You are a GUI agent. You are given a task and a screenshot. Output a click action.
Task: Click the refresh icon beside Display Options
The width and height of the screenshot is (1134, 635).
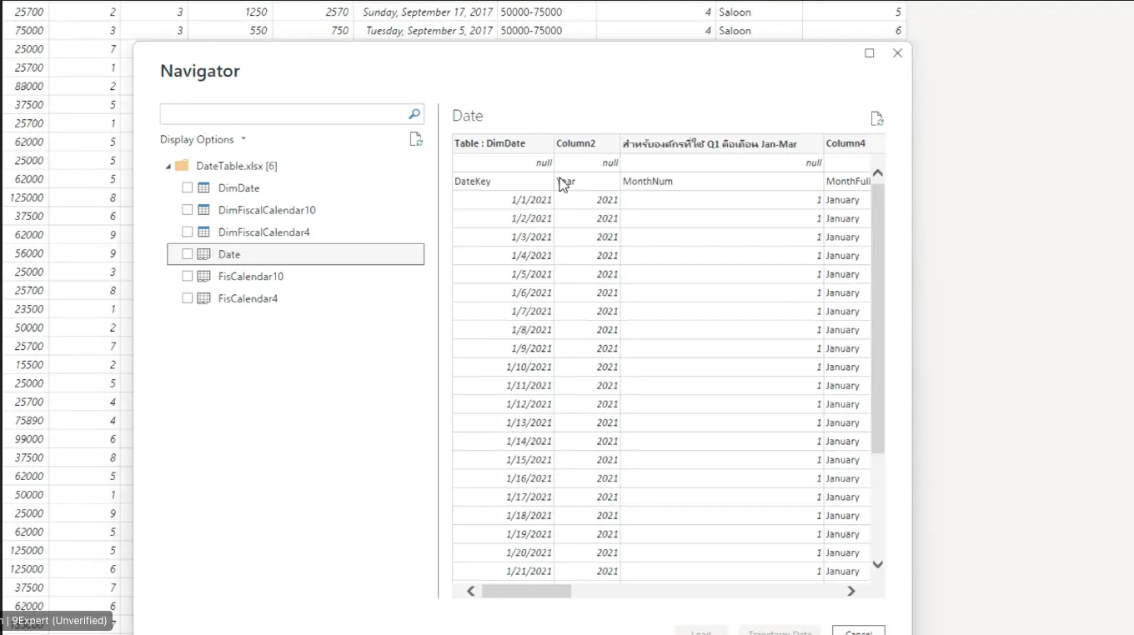pyautogui.click(x=416, y=139)
